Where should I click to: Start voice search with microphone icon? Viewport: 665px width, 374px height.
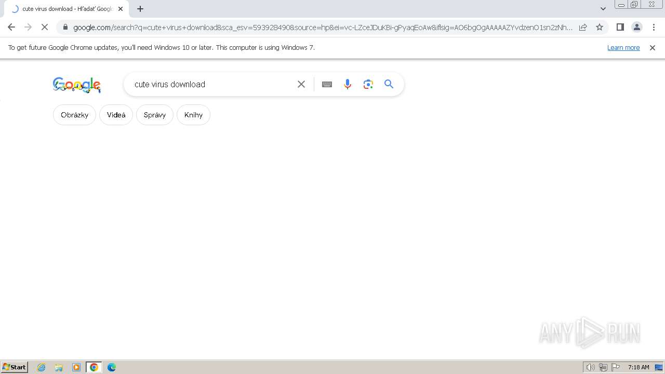pos(348,84)
